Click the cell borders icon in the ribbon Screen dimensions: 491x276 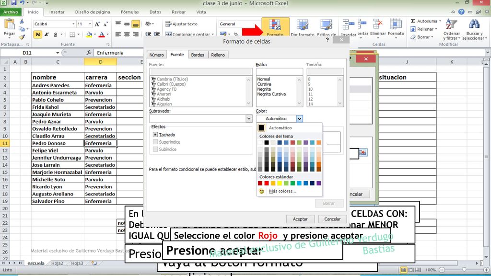72,34
